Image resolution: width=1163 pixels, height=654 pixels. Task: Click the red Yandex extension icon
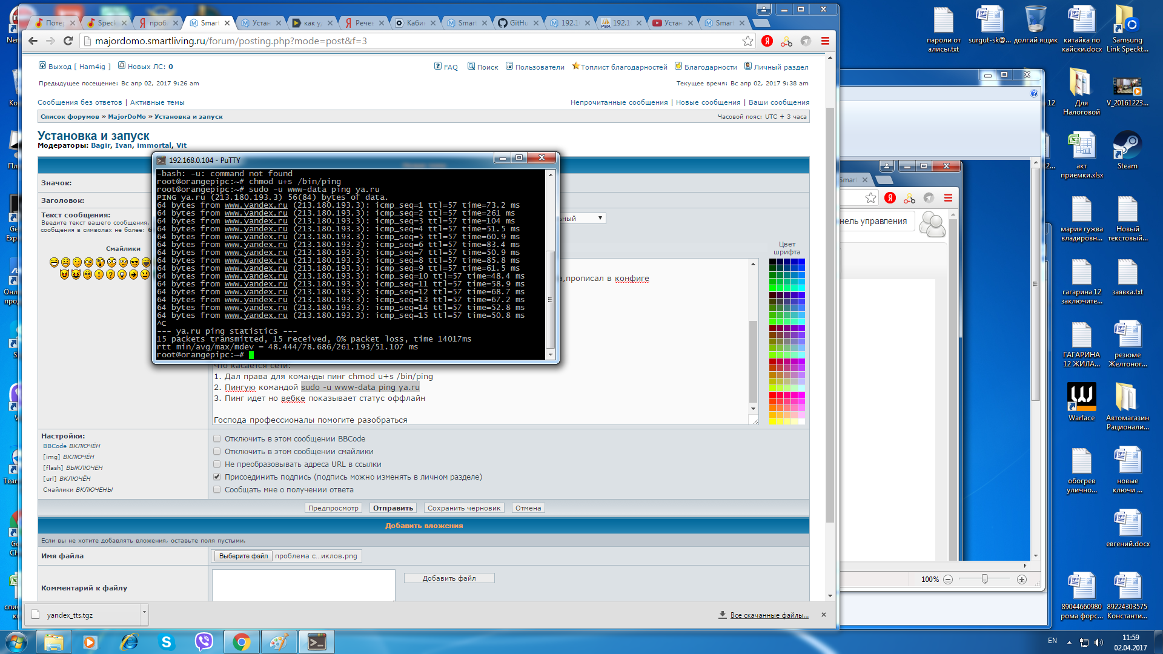click(767, 41)
